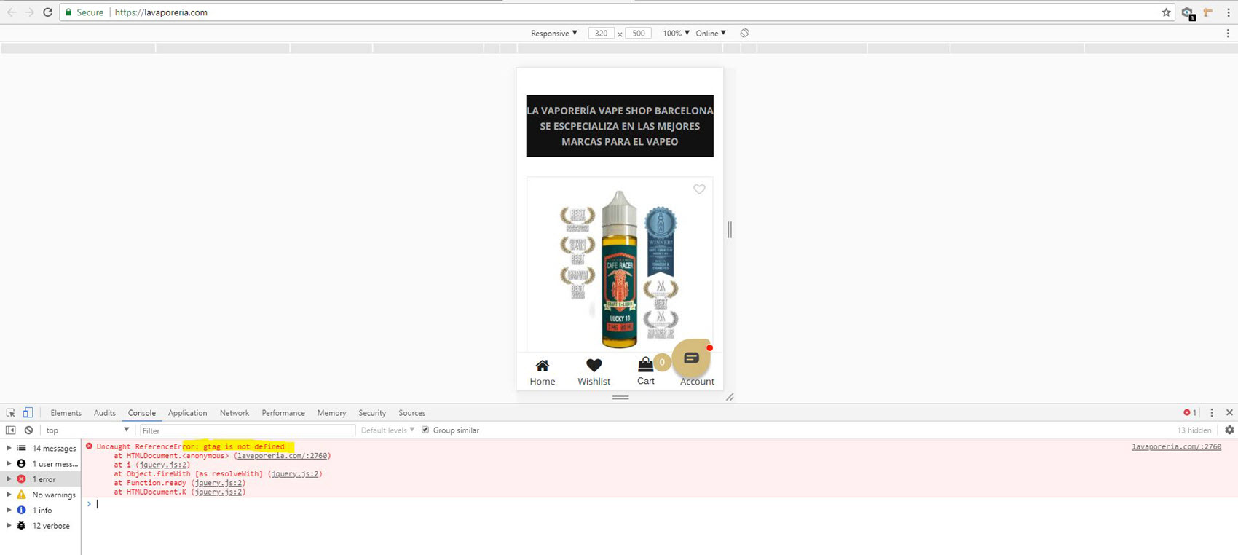Click the '13 hidden' messages label
This screenshot has width=1238, height=555.
1194,430
